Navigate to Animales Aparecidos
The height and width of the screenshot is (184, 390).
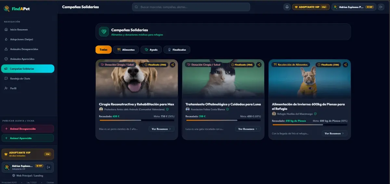click(x=28, y=59)
